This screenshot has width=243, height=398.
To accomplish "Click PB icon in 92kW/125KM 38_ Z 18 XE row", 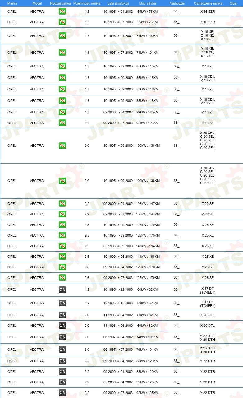I will pos(62,123).
